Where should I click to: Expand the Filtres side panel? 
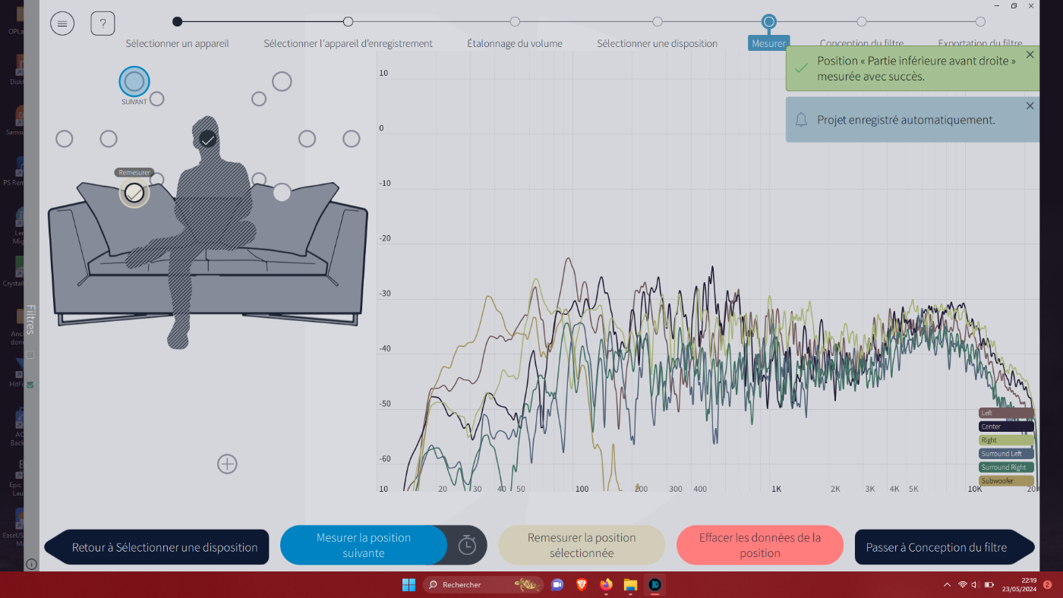pos(30,319)
